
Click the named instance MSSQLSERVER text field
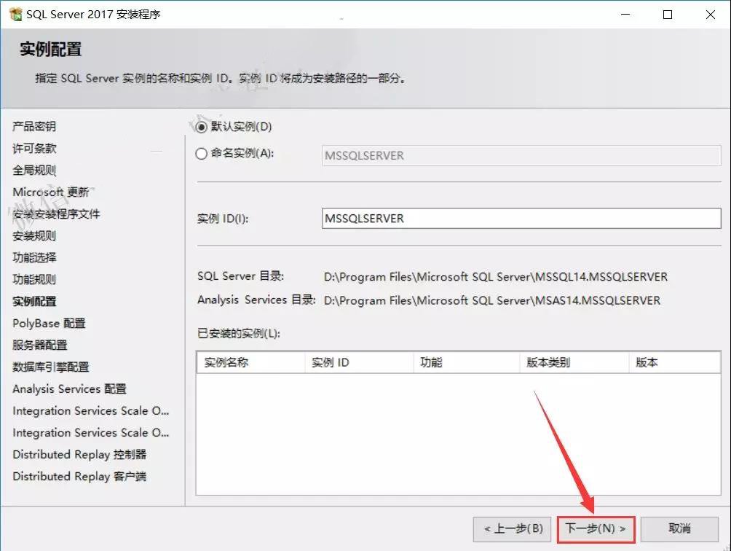(521, 155)
